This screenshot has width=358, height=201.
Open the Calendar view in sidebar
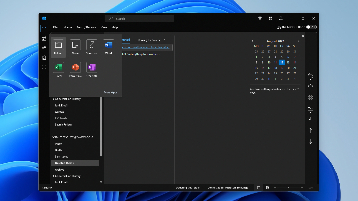click(x=44, y=39)
